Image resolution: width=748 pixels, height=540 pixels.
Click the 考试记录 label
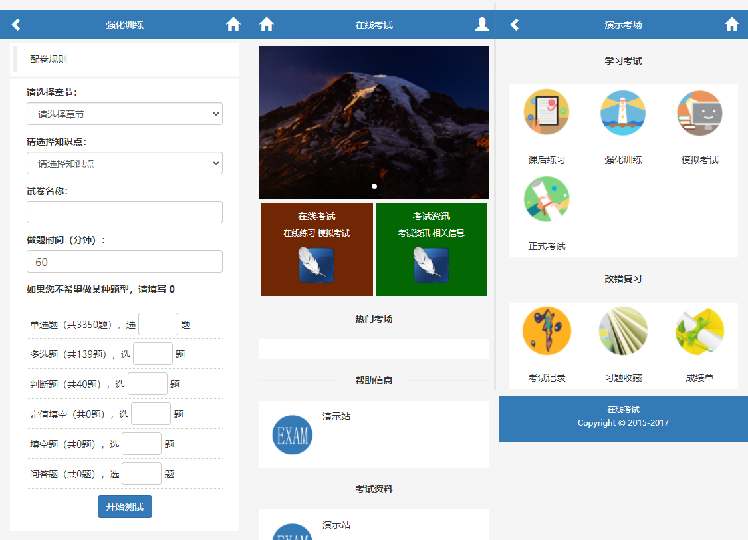[x=547, y=378]
